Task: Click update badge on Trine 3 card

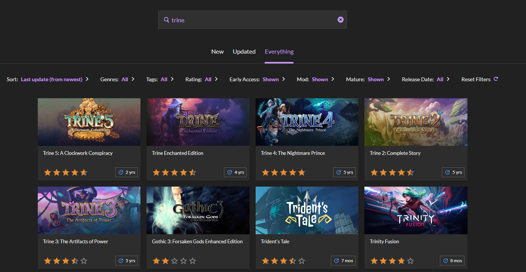Action: (126, 261)
